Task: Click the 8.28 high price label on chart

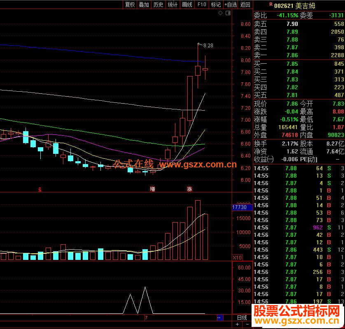Action: [x=208, y=46]
